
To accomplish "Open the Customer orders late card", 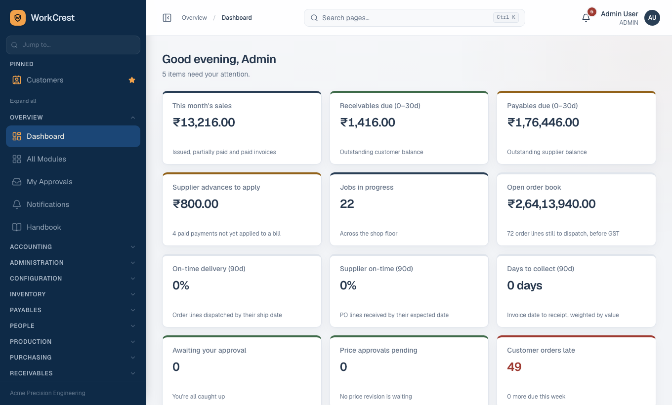I will (576, 370).
